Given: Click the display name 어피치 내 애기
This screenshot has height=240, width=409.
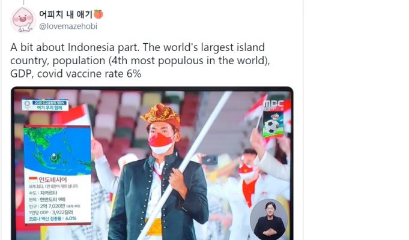Looking at the screenshot, I should tap(65, 14).
